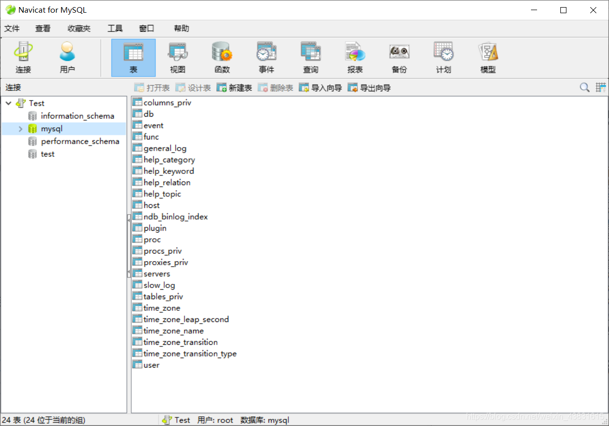Select the time_zone_name table
Viewport: 609px width, 426px height.
click(173, 331)
